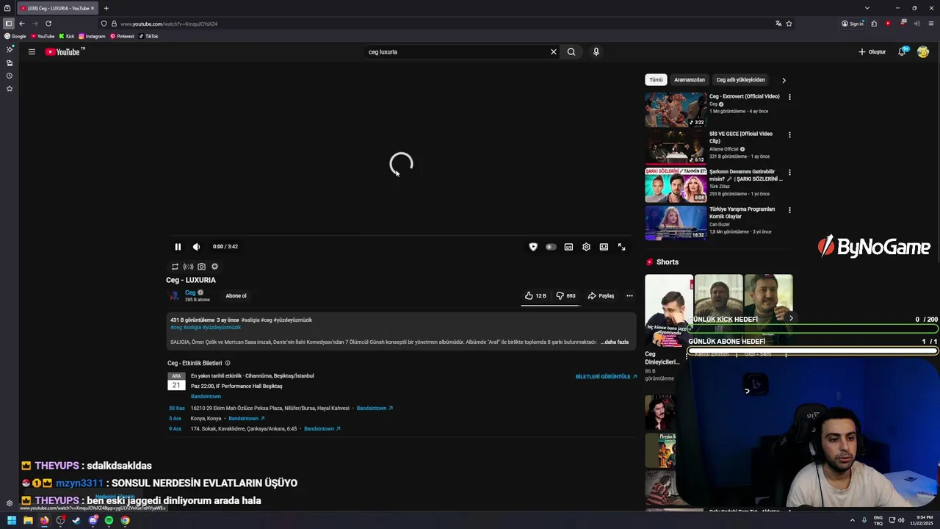Click the search magnifier button

click(571, 52)
